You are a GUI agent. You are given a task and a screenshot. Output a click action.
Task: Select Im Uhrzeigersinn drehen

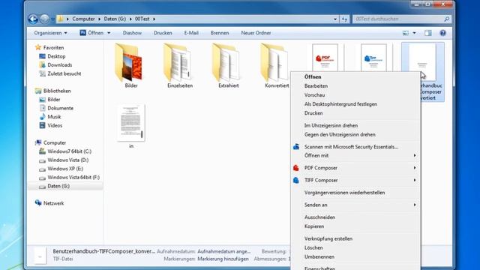tap(331, 125)
